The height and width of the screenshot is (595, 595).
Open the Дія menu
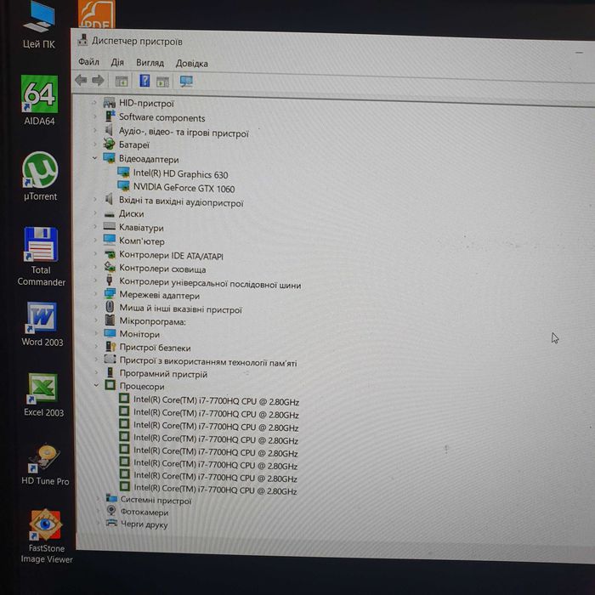click(117, 62)
